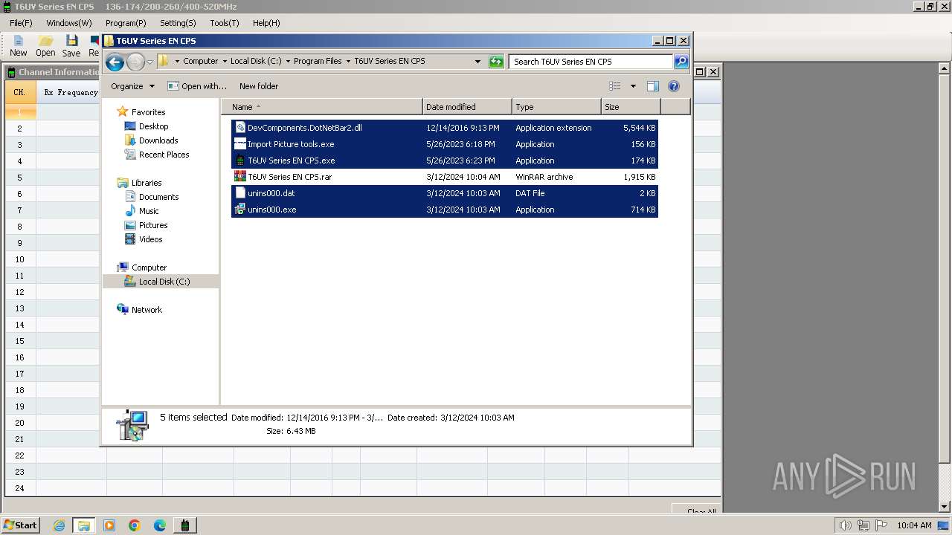
Task: Open Recent Places in navigation pane
Action: pos(164,155)
